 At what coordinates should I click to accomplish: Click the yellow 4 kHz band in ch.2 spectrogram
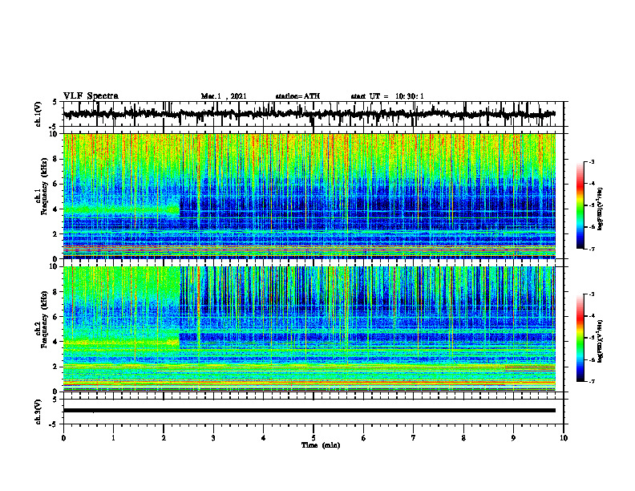click(x=122, y=343)
